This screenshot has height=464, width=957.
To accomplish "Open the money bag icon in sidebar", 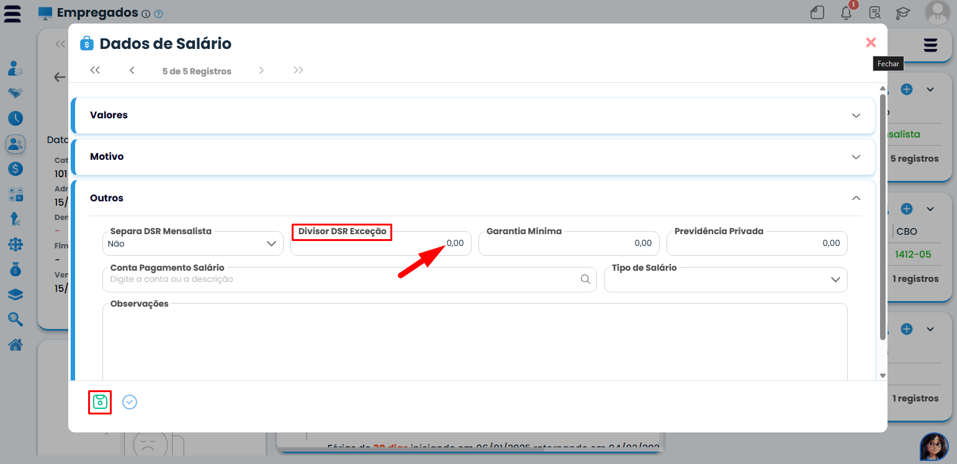I will point(16,269).
